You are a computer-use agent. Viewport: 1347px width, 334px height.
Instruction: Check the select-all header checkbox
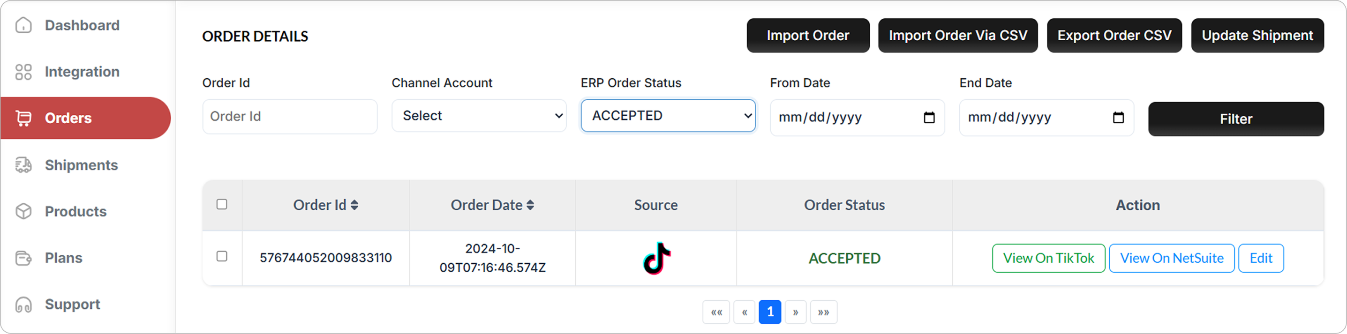pyautogui.click(x=222, y=204)
